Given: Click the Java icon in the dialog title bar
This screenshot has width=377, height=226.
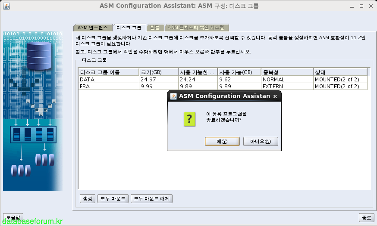Looking at the screenshot, I should pyautogui.click(x=173, y=96).
